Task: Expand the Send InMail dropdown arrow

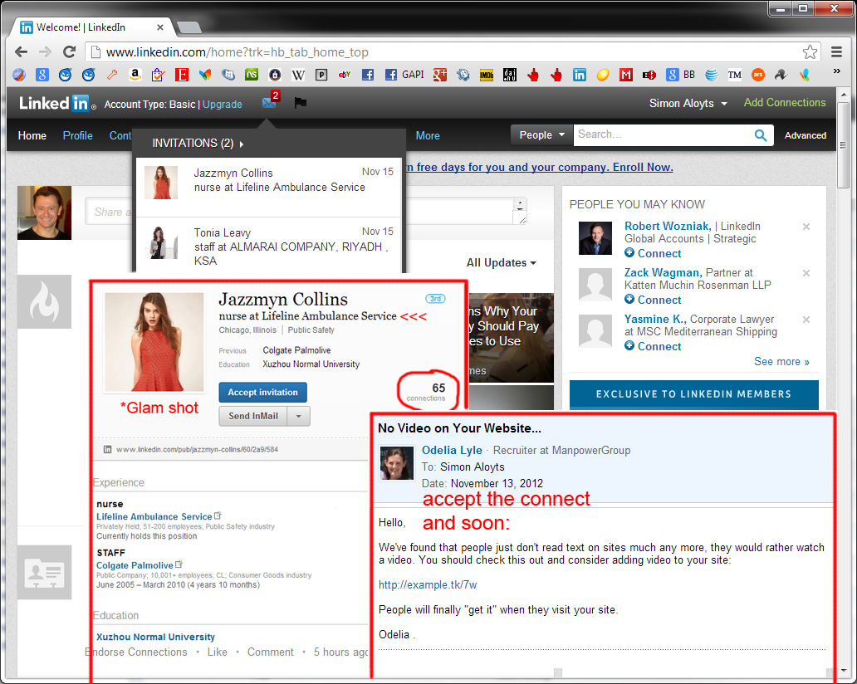Action: [x=299, y=415]
